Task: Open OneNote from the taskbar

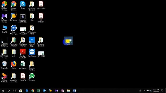Action: (63, 91)
